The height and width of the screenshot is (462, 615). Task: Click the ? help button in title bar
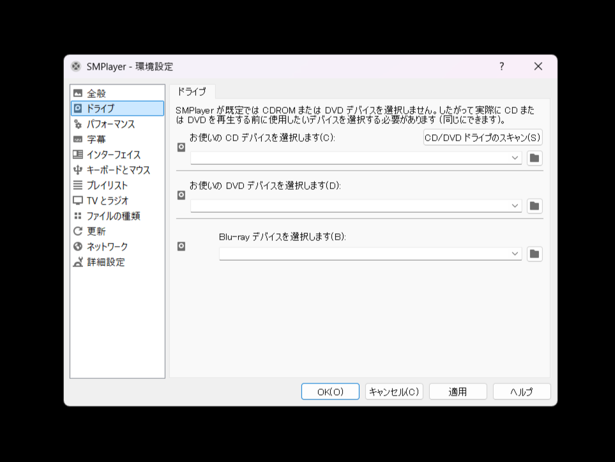coord(501,66)
